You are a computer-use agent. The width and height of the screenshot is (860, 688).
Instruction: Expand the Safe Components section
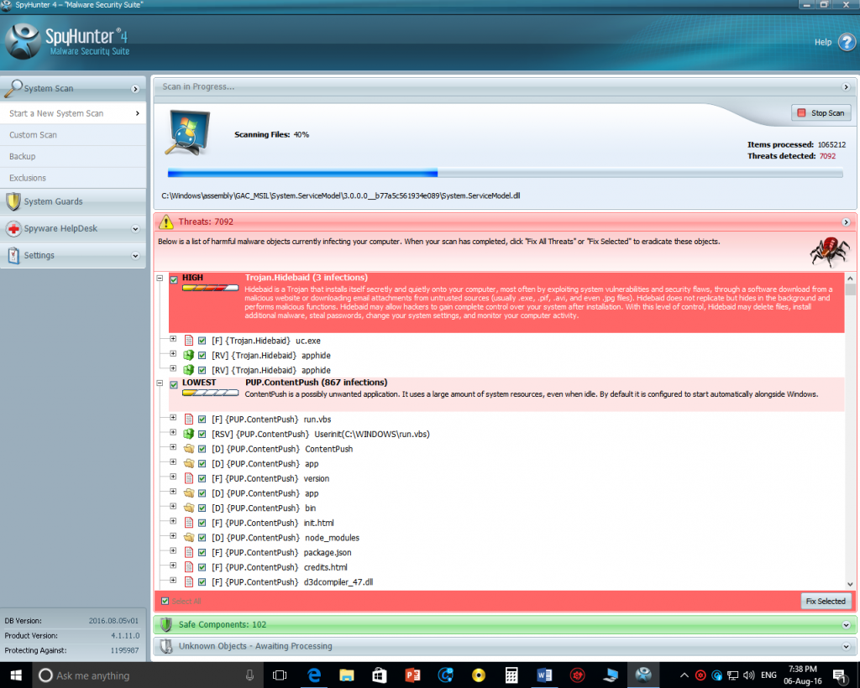[846, 625]
